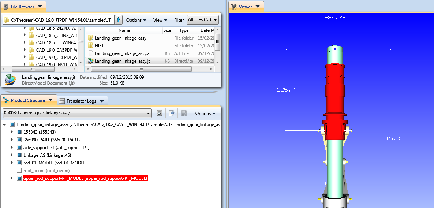Click the large DirectModel preview icon in details pane
The image size is (434, 208).
tap(11, 80)
